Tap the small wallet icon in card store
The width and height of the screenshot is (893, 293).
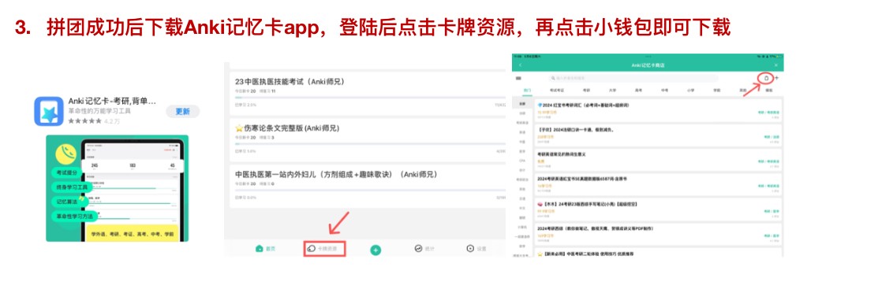pos(766,78)
